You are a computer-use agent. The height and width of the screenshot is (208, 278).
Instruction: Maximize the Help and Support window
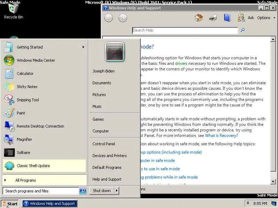267,8
